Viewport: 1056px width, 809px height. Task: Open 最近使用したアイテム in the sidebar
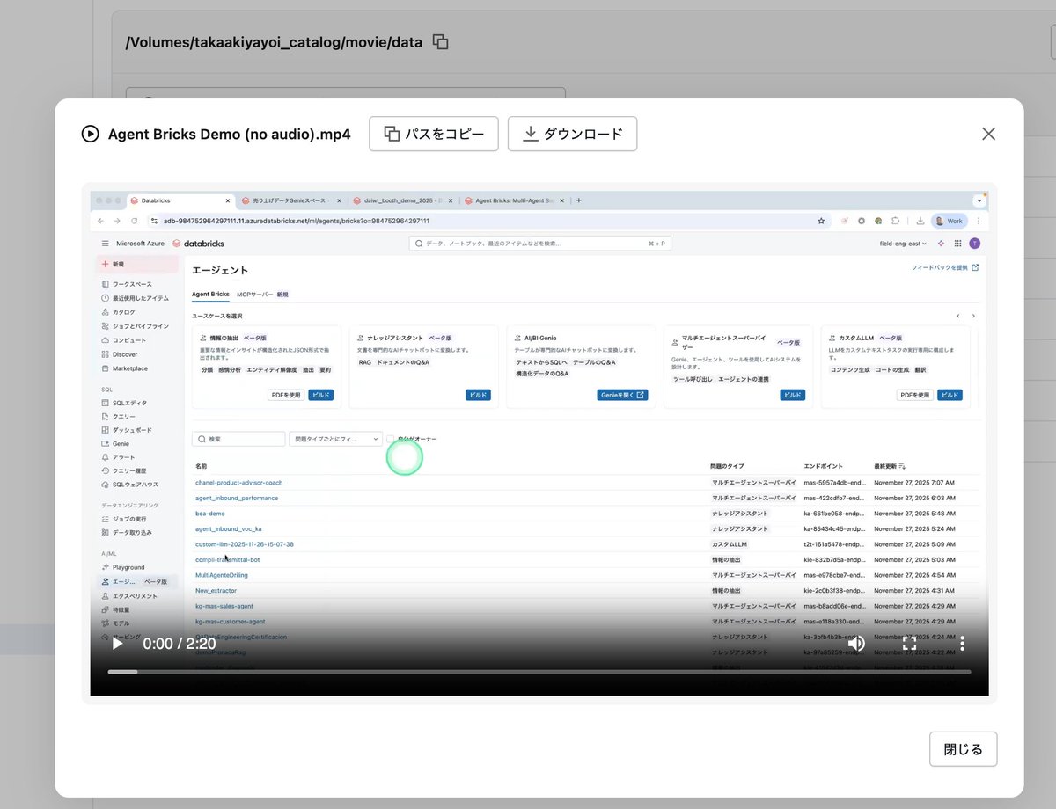tap(134, 298)
